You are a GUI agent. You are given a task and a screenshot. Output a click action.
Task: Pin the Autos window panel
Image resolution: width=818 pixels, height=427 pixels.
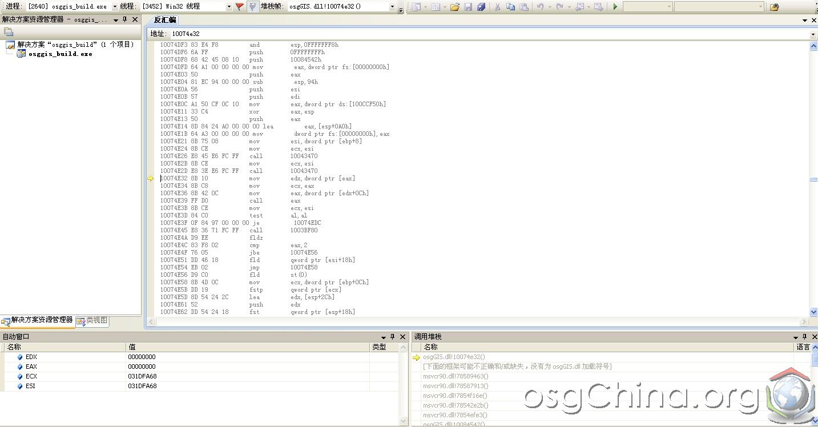(393, 337)
